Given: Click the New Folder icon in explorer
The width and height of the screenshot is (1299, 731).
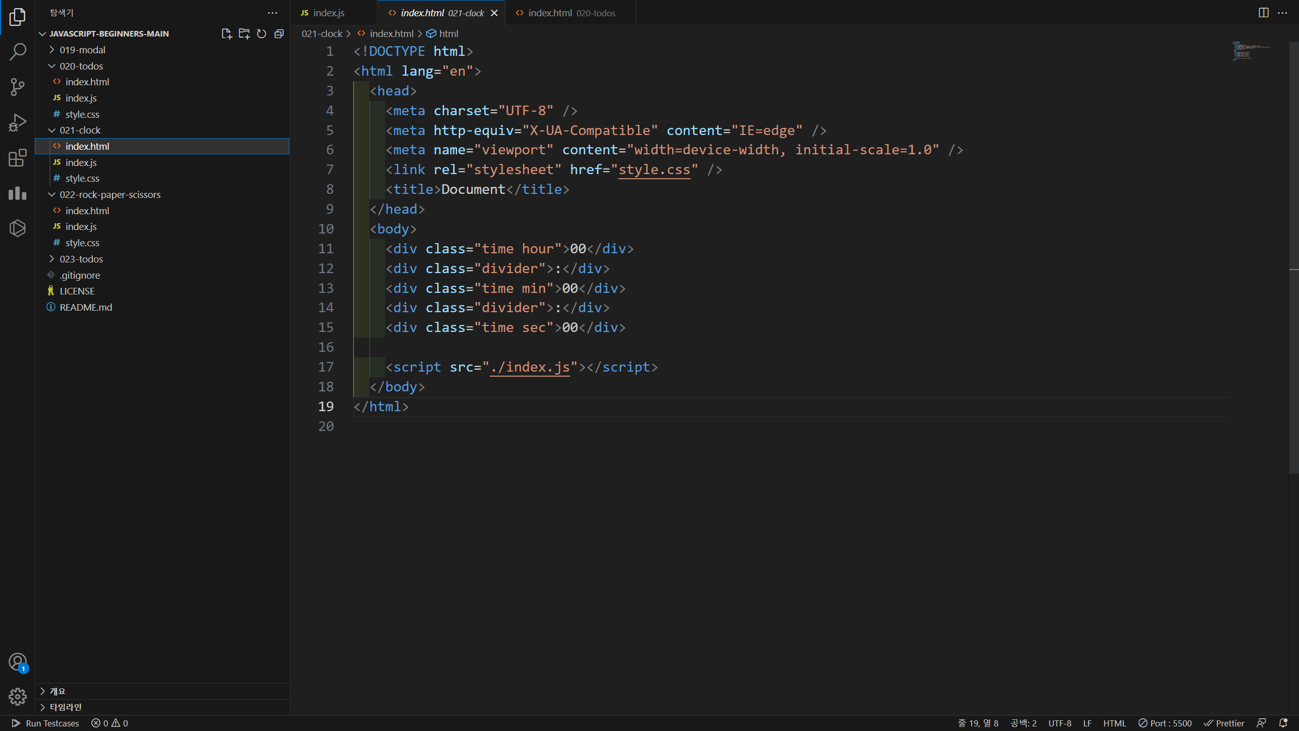Looking at the screenshot, I should coord(244,34).
